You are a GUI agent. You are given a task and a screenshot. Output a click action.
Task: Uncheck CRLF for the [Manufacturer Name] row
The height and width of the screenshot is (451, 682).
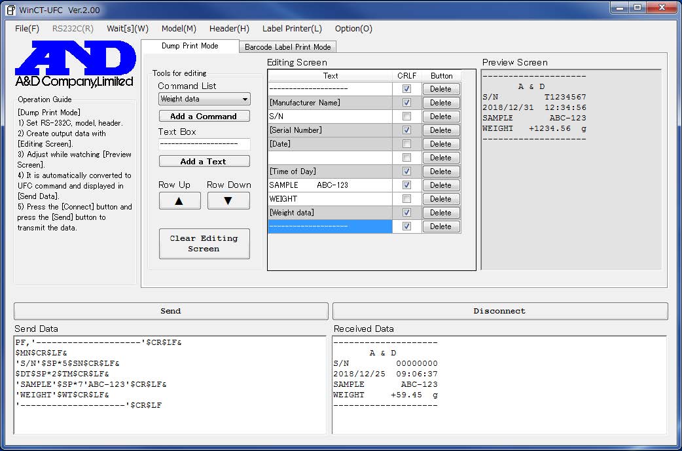[407, 102]
